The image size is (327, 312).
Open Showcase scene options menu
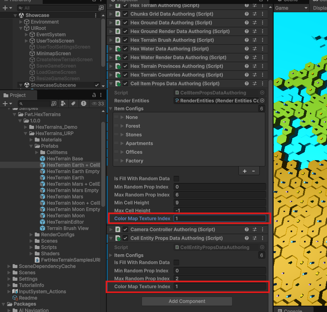[x=96, y=15]
